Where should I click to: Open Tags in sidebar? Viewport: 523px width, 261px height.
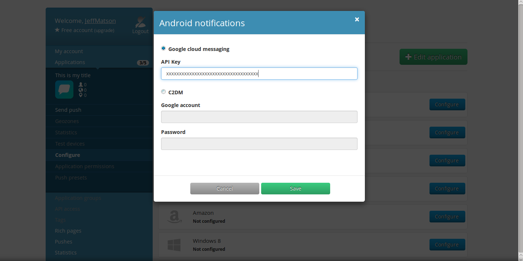click(x=60, y=220)
